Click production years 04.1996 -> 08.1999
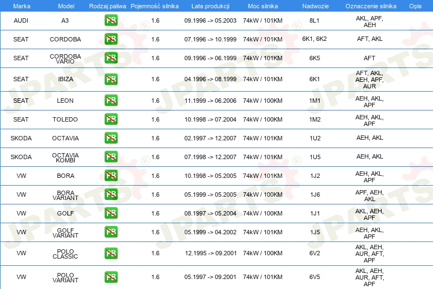 (210, 79)
